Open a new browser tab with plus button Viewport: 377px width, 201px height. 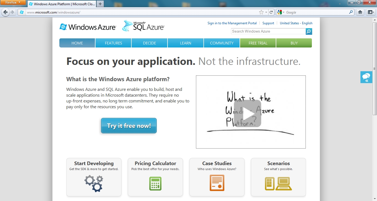click(100, 4)
